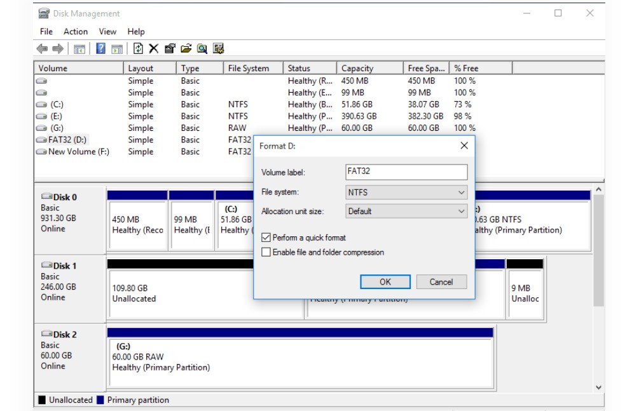Click the settings list icon at the toolbar end
The width and height of the screenshot is (632, 411).
click(x=219, y=49)
